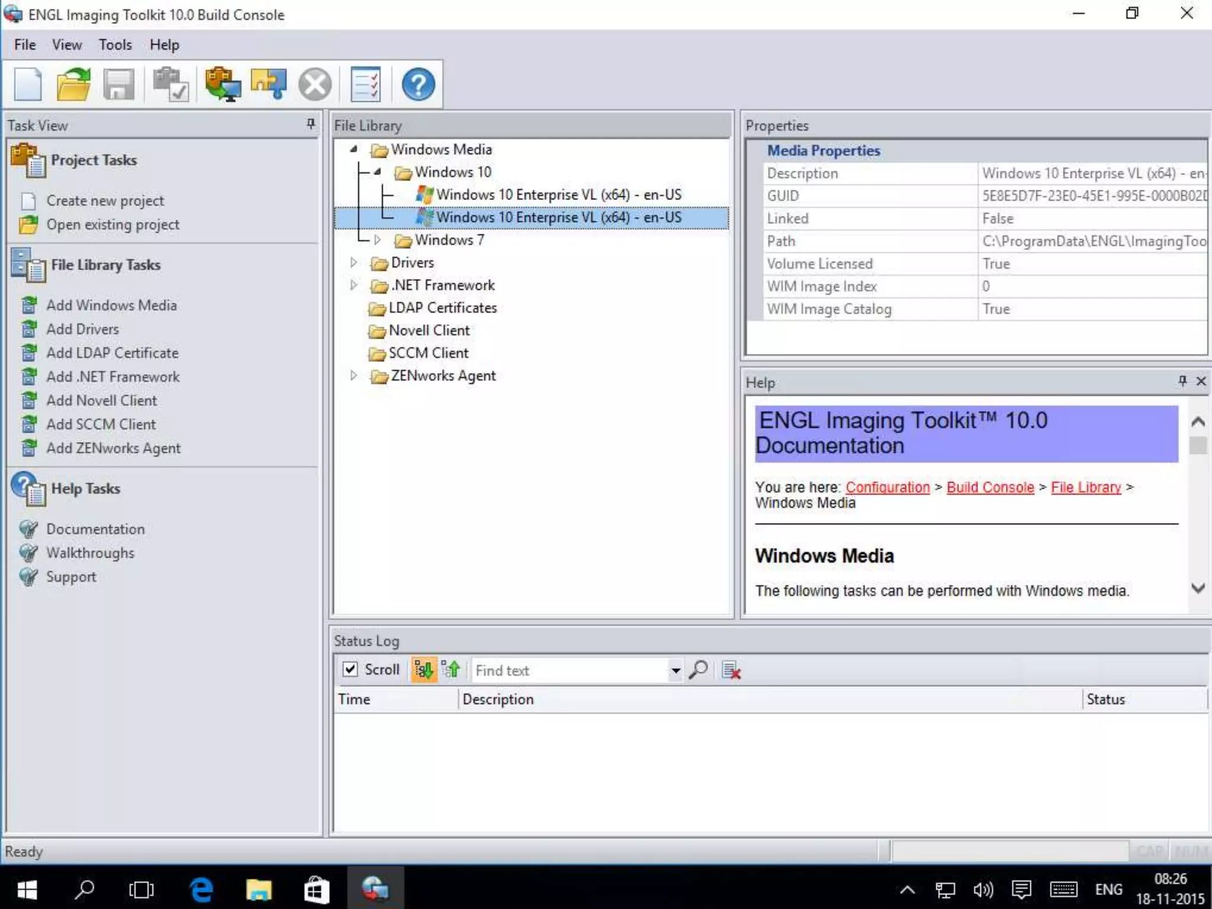Toggle the Scroll checkbox in Status Log
1212x909 pixels.
click(350, 669)
